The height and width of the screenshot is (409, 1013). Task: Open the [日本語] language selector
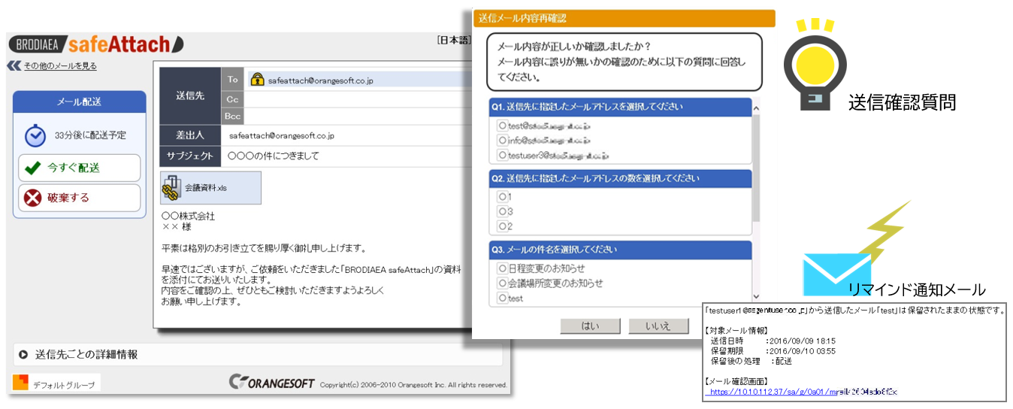tap(454, 41)
